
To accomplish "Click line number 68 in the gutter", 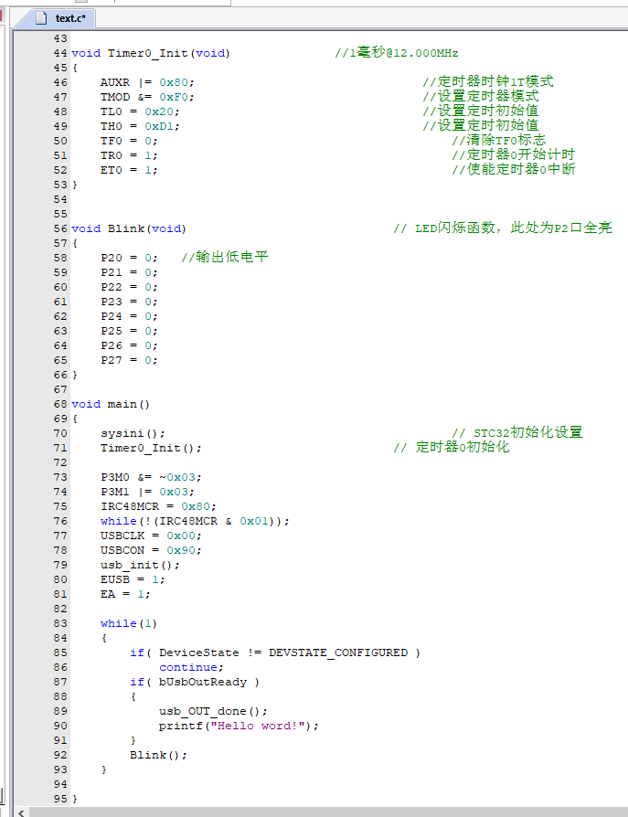I will 60,404.
